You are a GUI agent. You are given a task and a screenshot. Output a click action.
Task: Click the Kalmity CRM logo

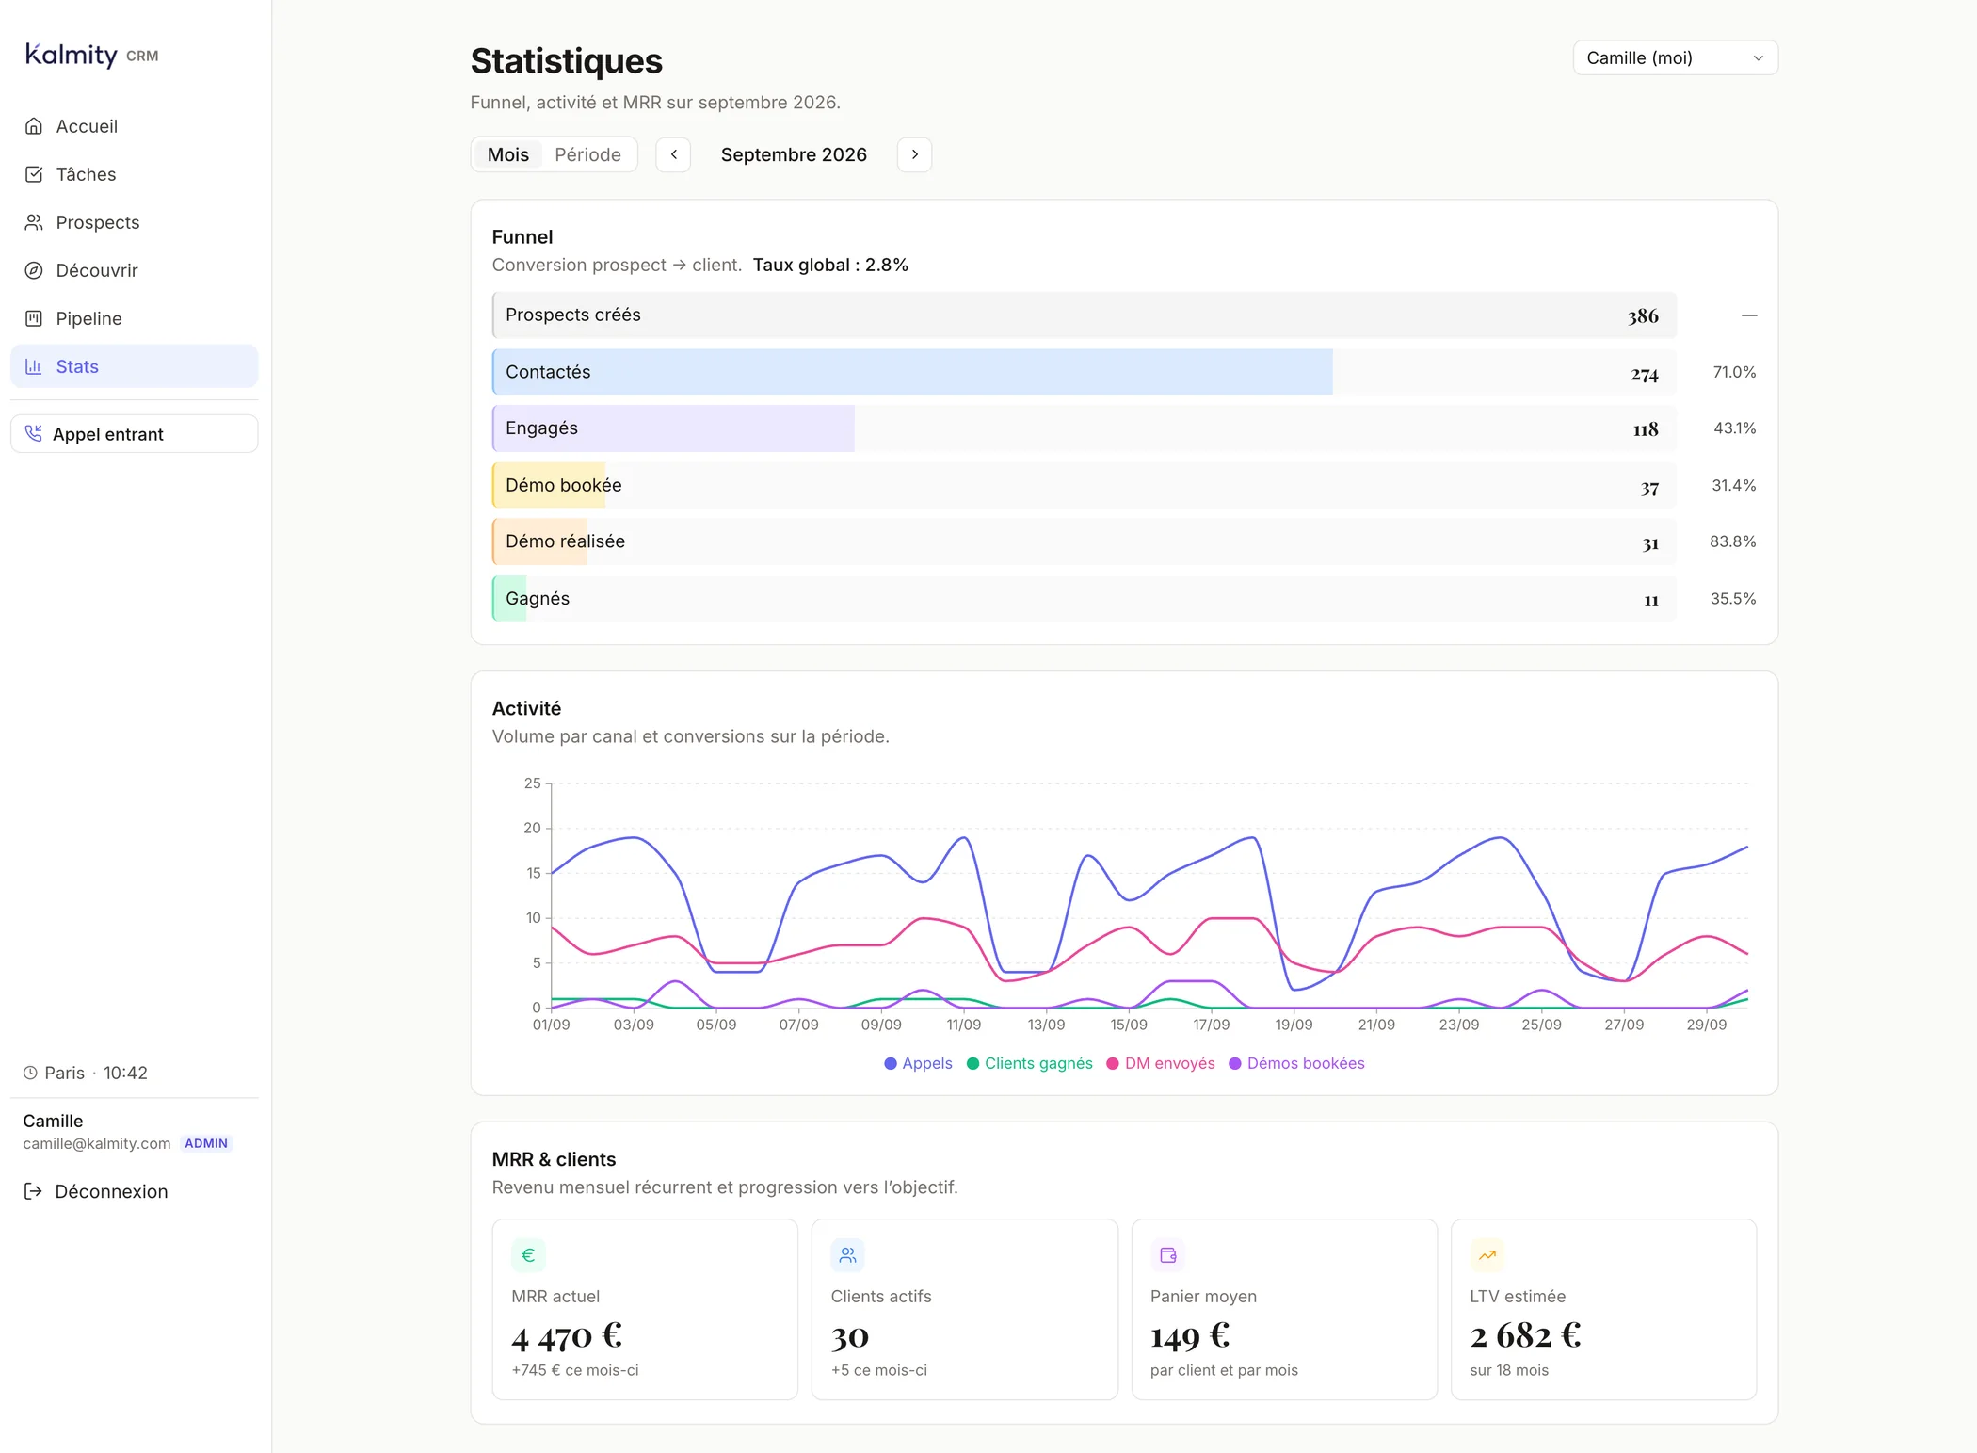pos(91,55)
